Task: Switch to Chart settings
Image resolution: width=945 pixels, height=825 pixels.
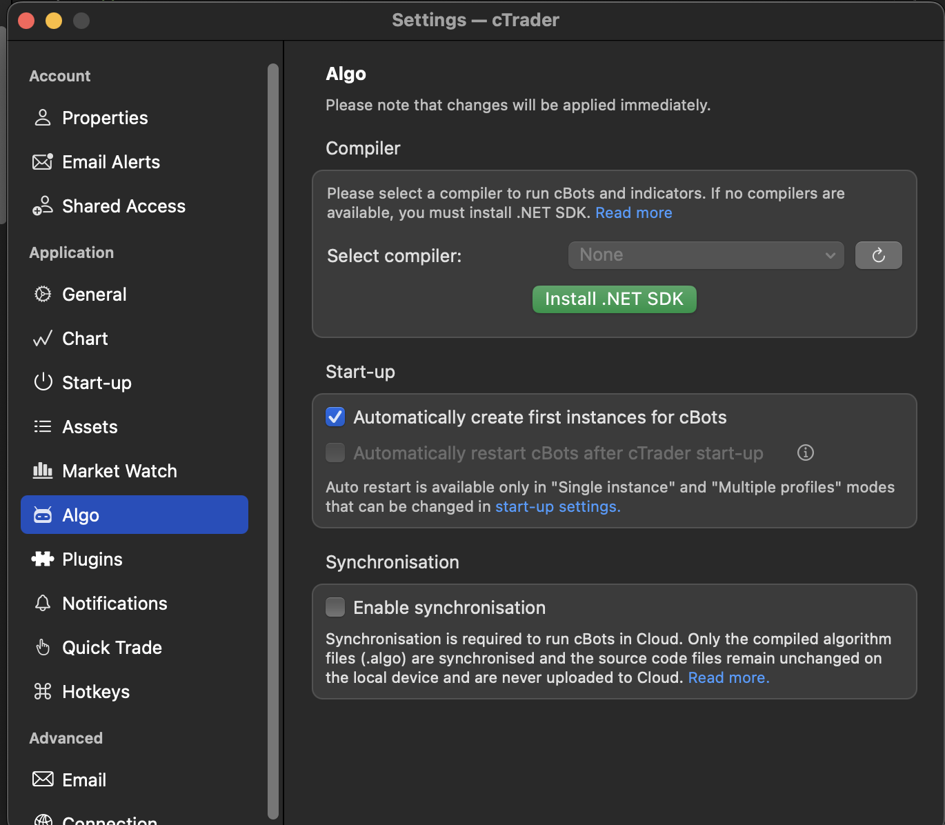Action: (x=135, y=339)
